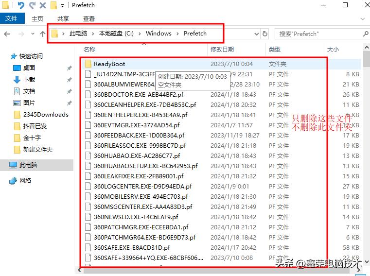Select the ReadyBoot folder icon
Image resolution: width=370 pixels, height=276 pixels.
(88, 64)
